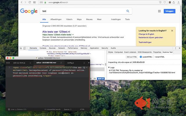Click the Google logo

[29, 11]
